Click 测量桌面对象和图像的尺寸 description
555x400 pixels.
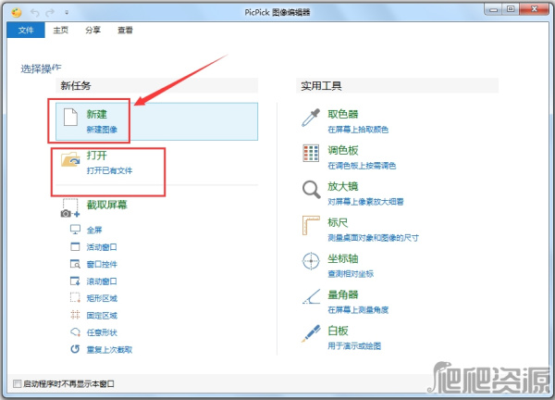coord(373,238)
